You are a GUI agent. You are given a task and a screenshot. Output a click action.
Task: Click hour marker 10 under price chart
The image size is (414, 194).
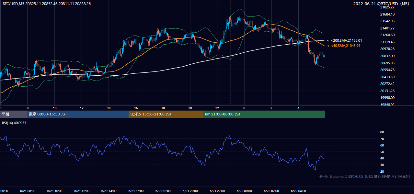click(55, 108)
